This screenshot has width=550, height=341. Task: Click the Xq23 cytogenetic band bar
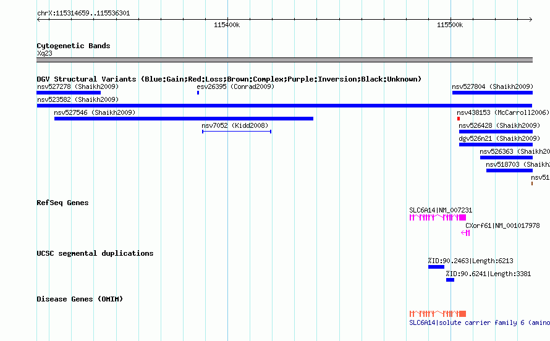click(284, 60)
